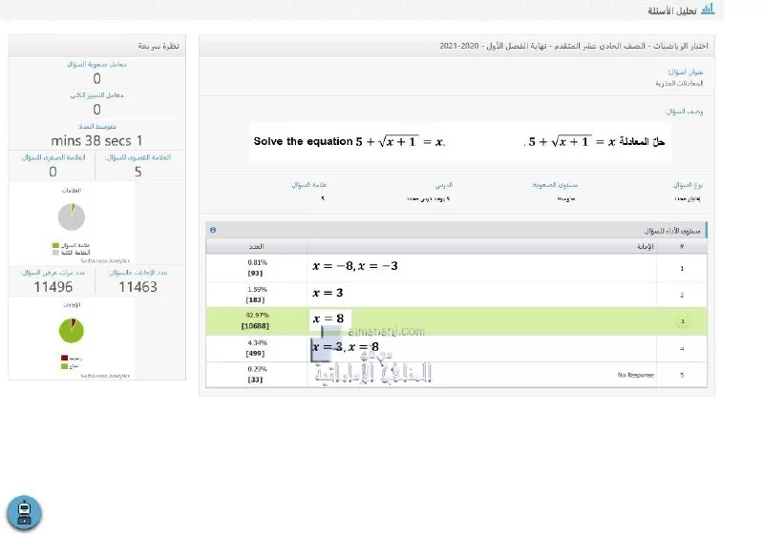Viewport: 764px width, 534px height.
Task: Click the bar chart icon beside تحليل الأسئلة
Action: 708,10
